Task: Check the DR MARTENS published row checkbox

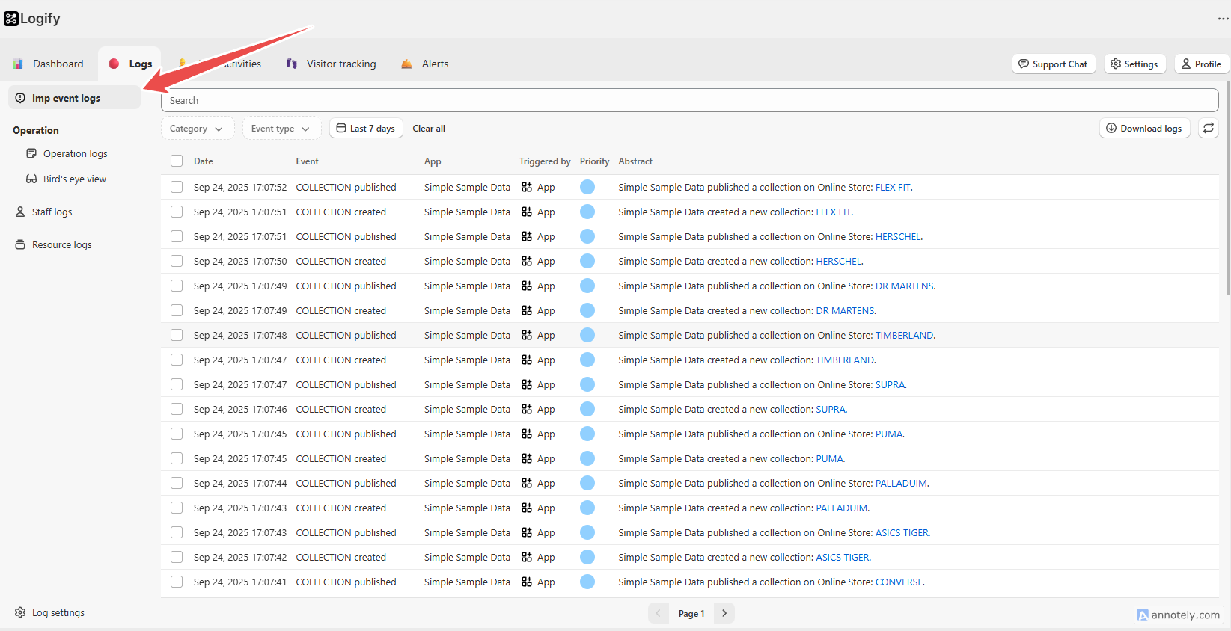Action: click(177, 286)
